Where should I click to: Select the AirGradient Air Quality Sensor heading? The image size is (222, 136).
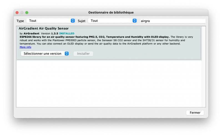[44, 28]
